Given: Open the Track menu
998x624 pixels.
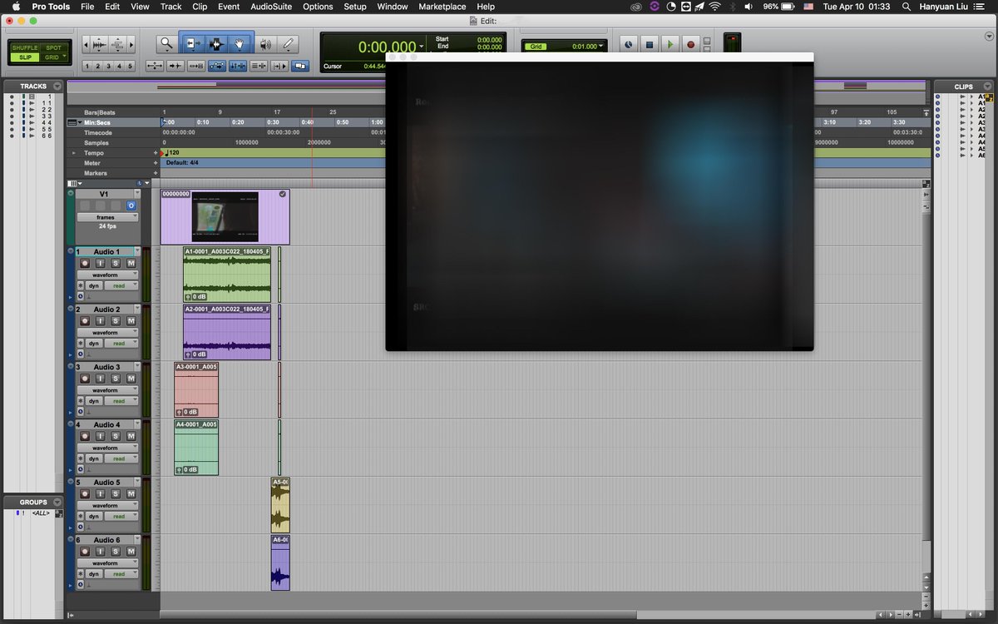Looking at the screenshot, I should [170, 7].
